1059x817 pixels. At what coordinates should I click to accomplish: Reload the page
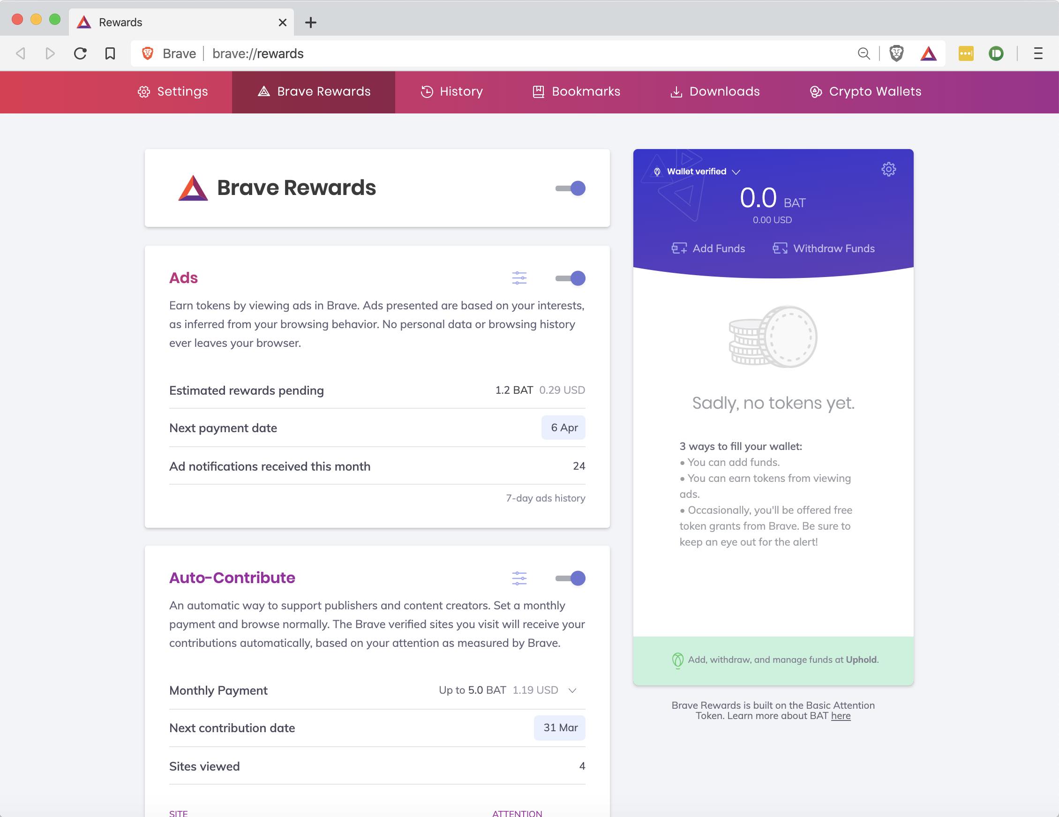point(81,53)
